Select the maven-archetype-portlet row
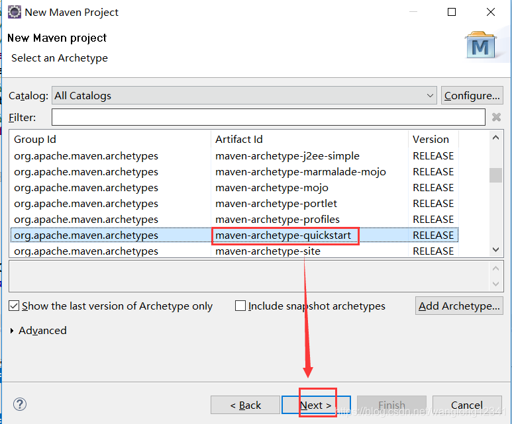This screenshot has height=424, width=512. 234,204
